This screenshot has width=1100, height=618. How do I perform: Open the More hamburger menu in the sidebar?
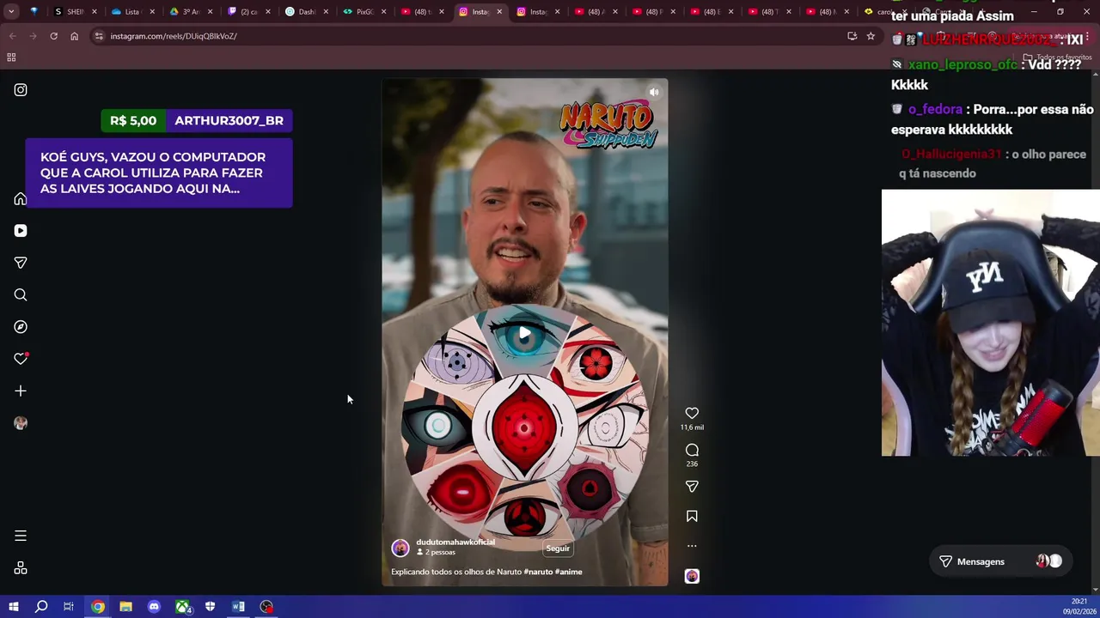click(21, 536)
